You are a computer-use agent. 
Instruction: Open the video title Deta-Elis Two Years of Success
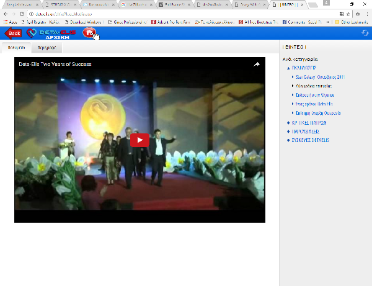point(55,64)
